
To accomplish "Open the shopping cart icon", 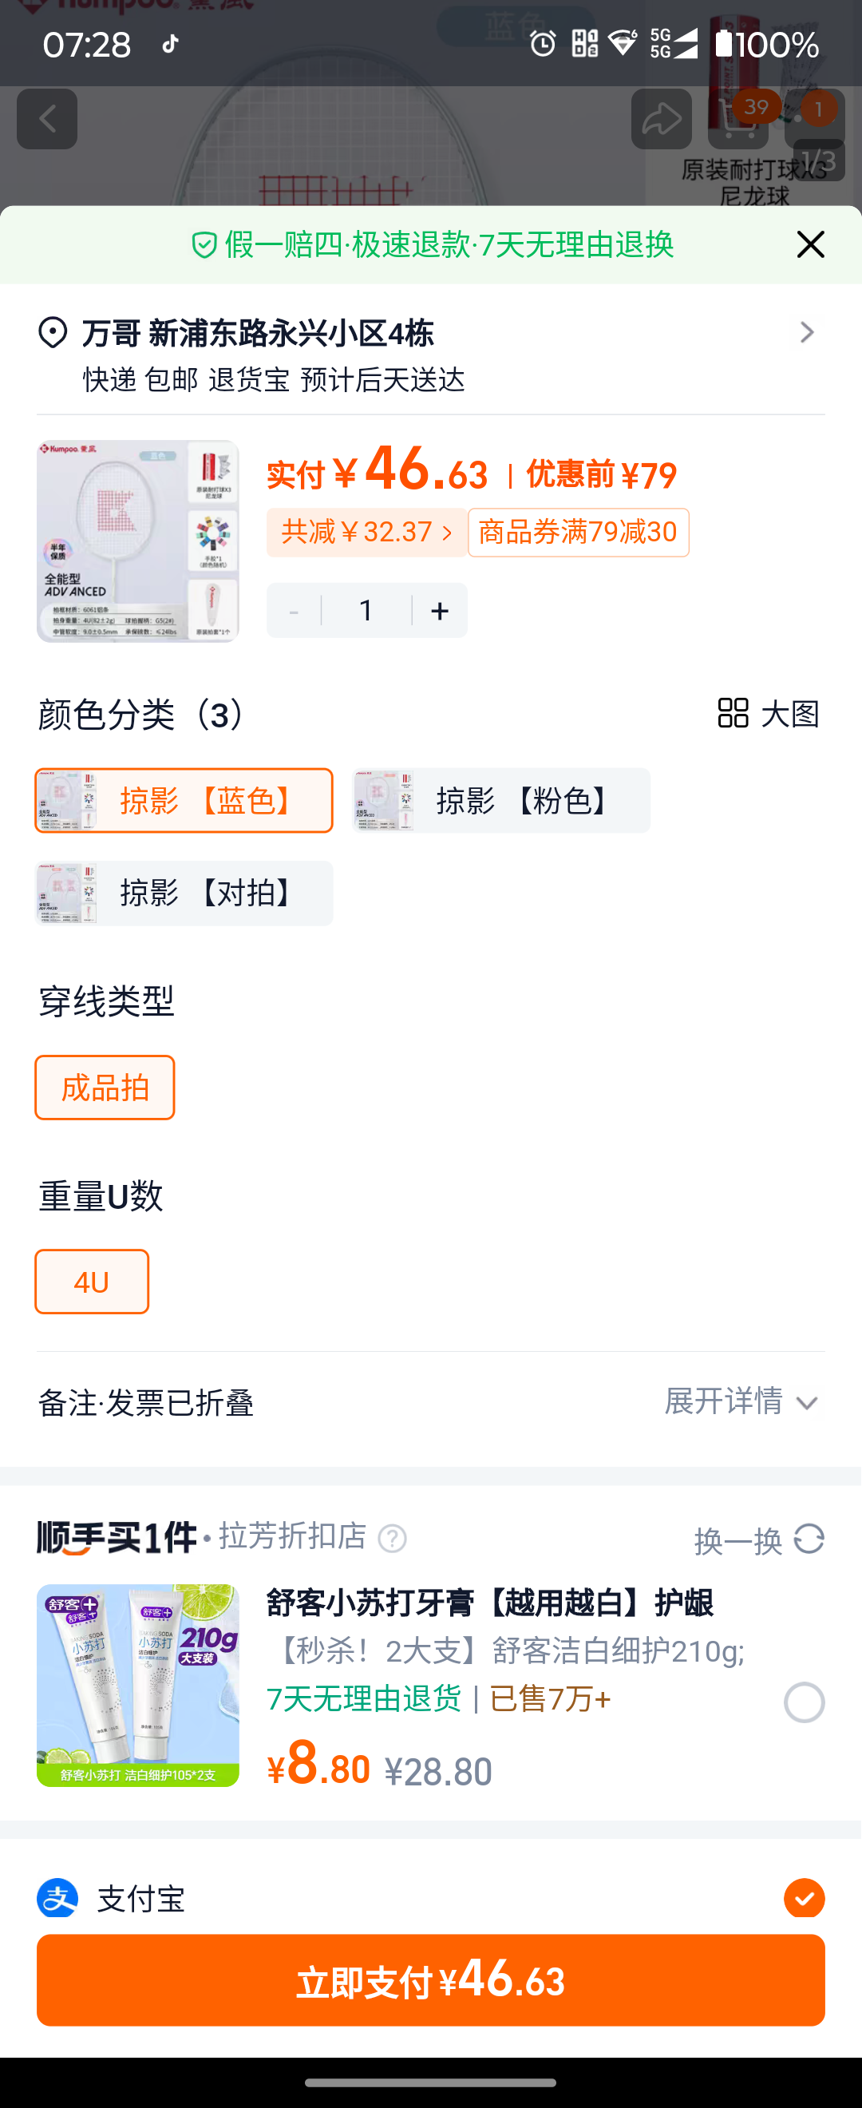I will [x=737, y=120].
